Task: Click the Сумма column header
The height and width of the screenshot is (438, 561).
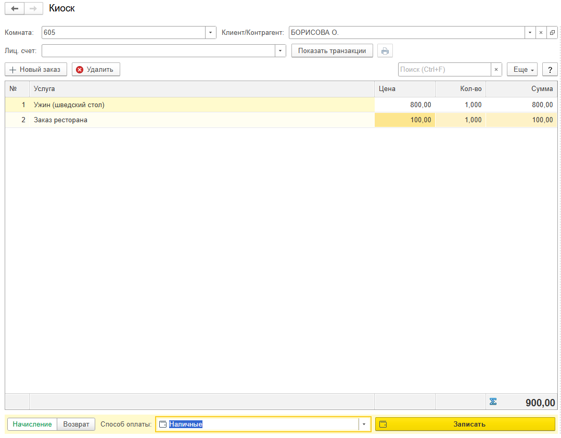Action: tap(521, 88)
